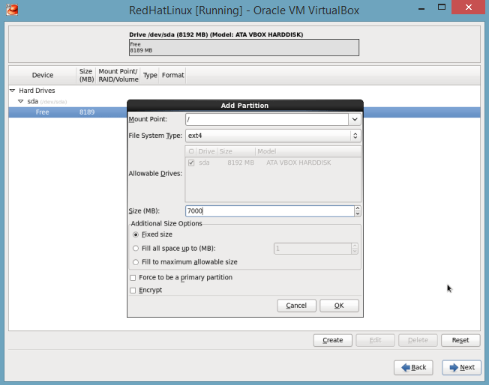The image size is (489, 385).
Task: Select the Fixed size radio button
Action: (x=135, y=234)
